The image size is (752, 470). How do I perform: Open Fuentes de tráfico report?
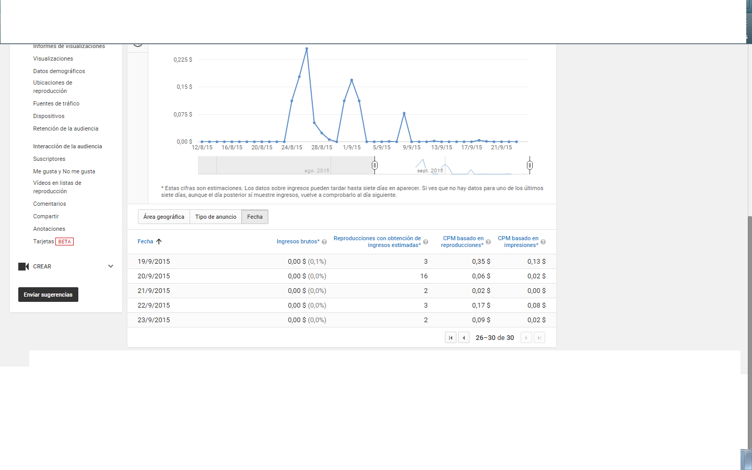(x=56, y=103)
